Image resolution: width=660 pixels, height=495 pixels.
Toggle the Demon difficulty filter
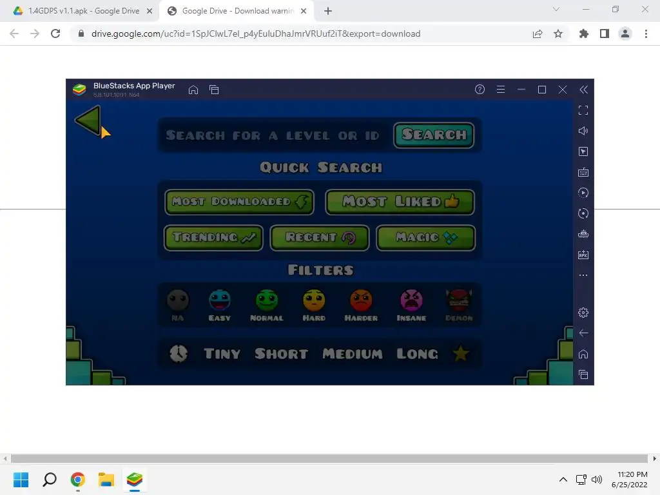[459, 305]
